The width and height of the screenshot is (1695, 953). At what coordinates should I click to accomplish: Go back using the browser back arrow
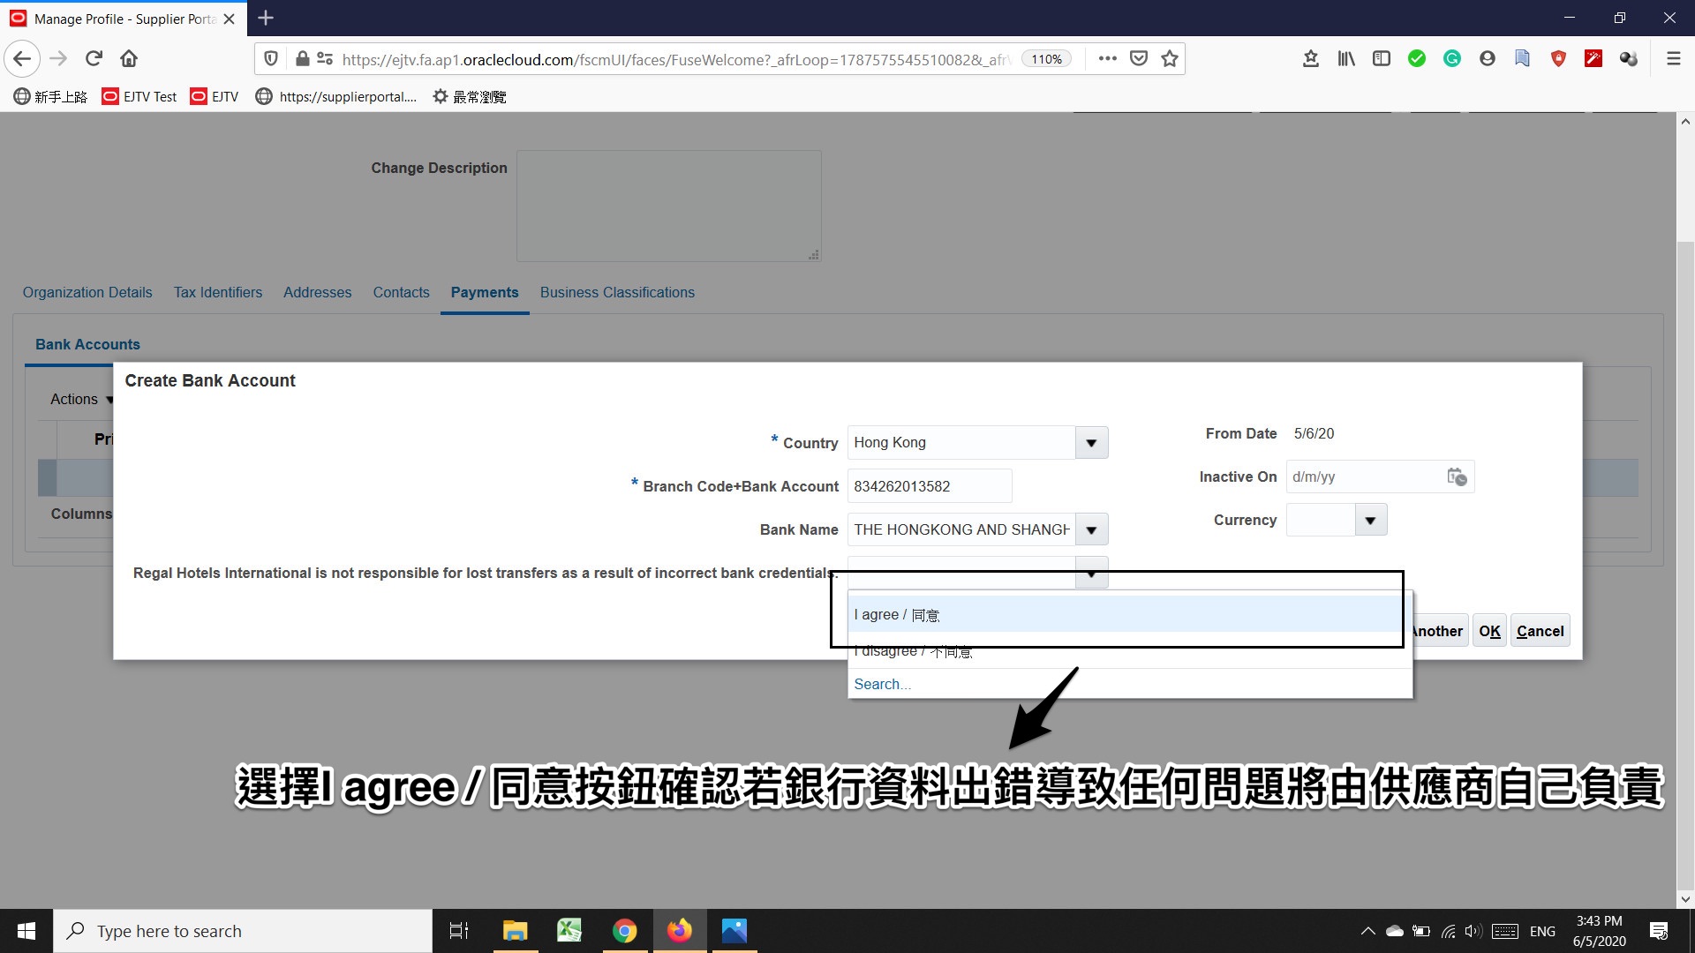tap(23, 59)
